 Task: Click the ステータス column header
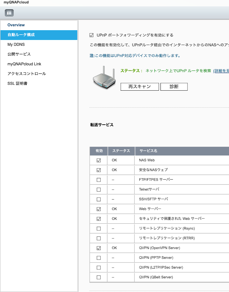pos(121,151)
